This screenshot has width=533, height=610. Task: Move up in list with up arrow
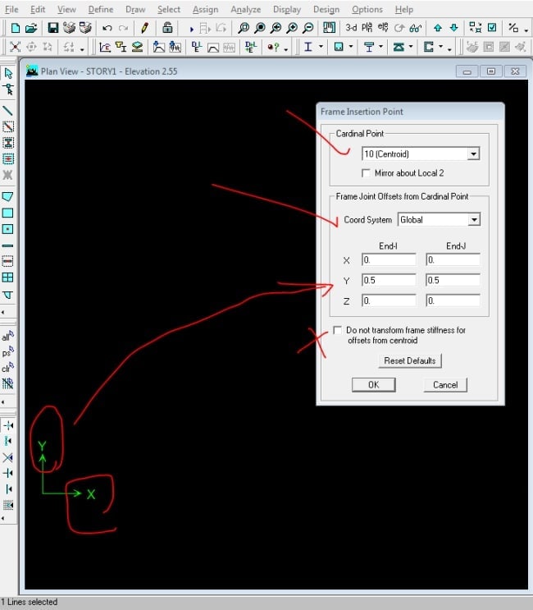pyautogui.click(x=438, y=28)
